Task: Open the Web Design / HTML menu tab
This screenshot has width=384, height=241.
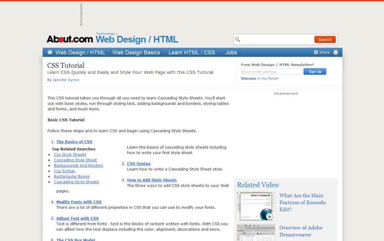Action: tap(80, 53)
